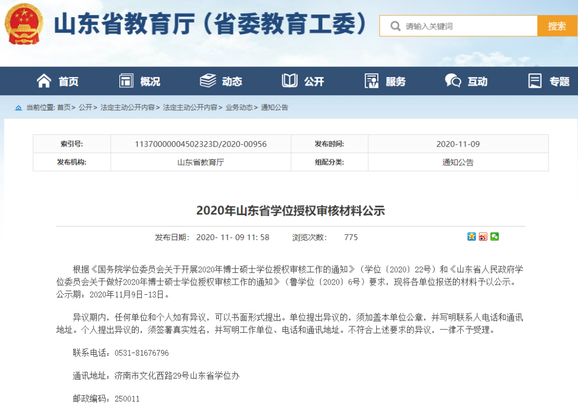Click the 首页 house icon
Viewport: 578px width, 413px height.
[44, 81]
